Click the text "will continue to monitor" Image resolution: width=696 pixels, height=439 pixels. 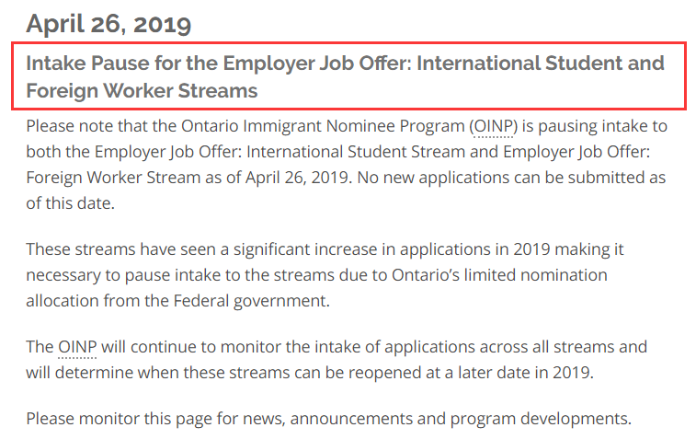point(188,347)
